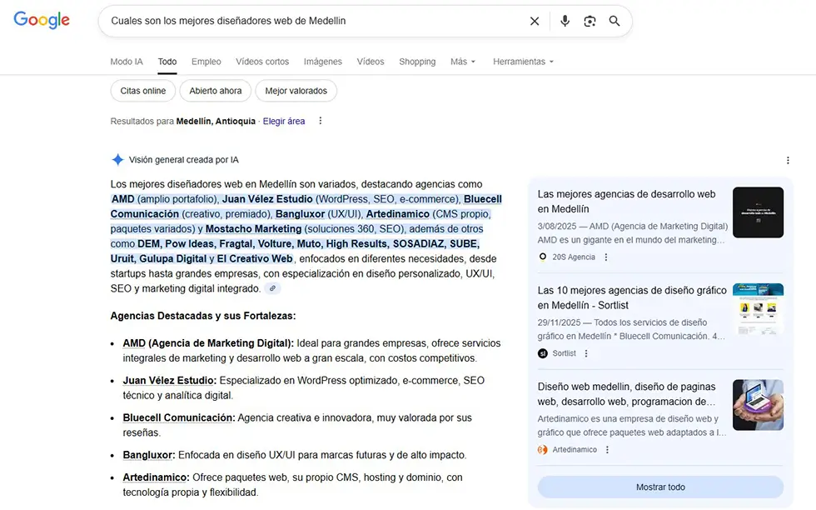Click the Google logo

click(41, 20)
